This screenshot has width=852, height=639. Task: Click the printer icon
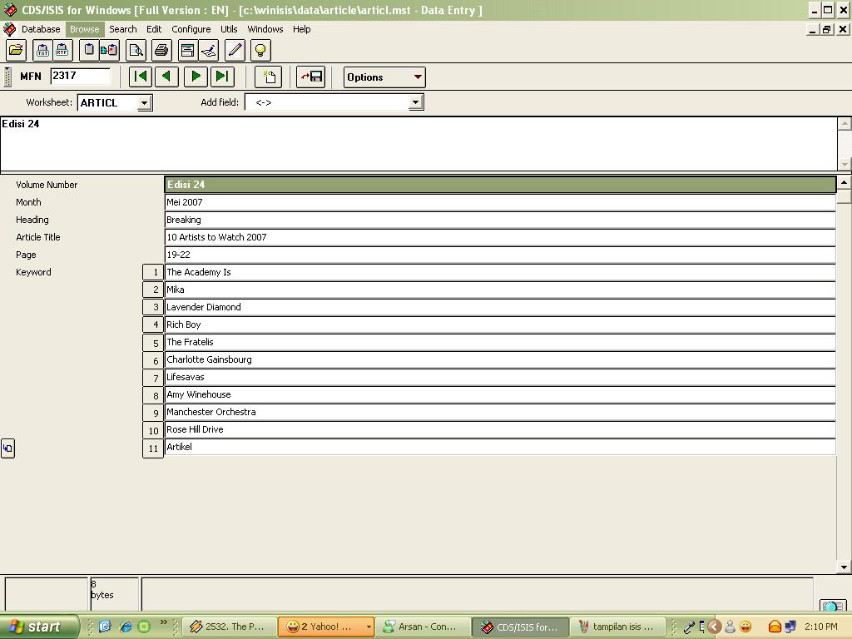coord(161,51)
